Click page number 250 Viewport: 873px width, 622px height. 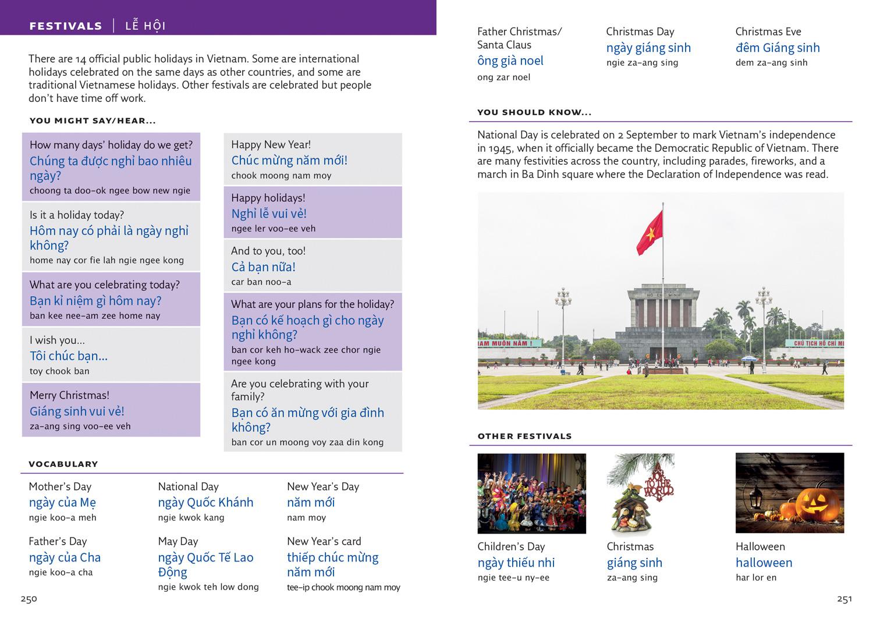(x=29, y=599)
